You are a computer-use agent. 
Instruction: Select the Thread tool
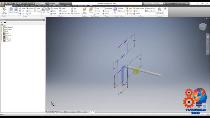tap(62, 9)
